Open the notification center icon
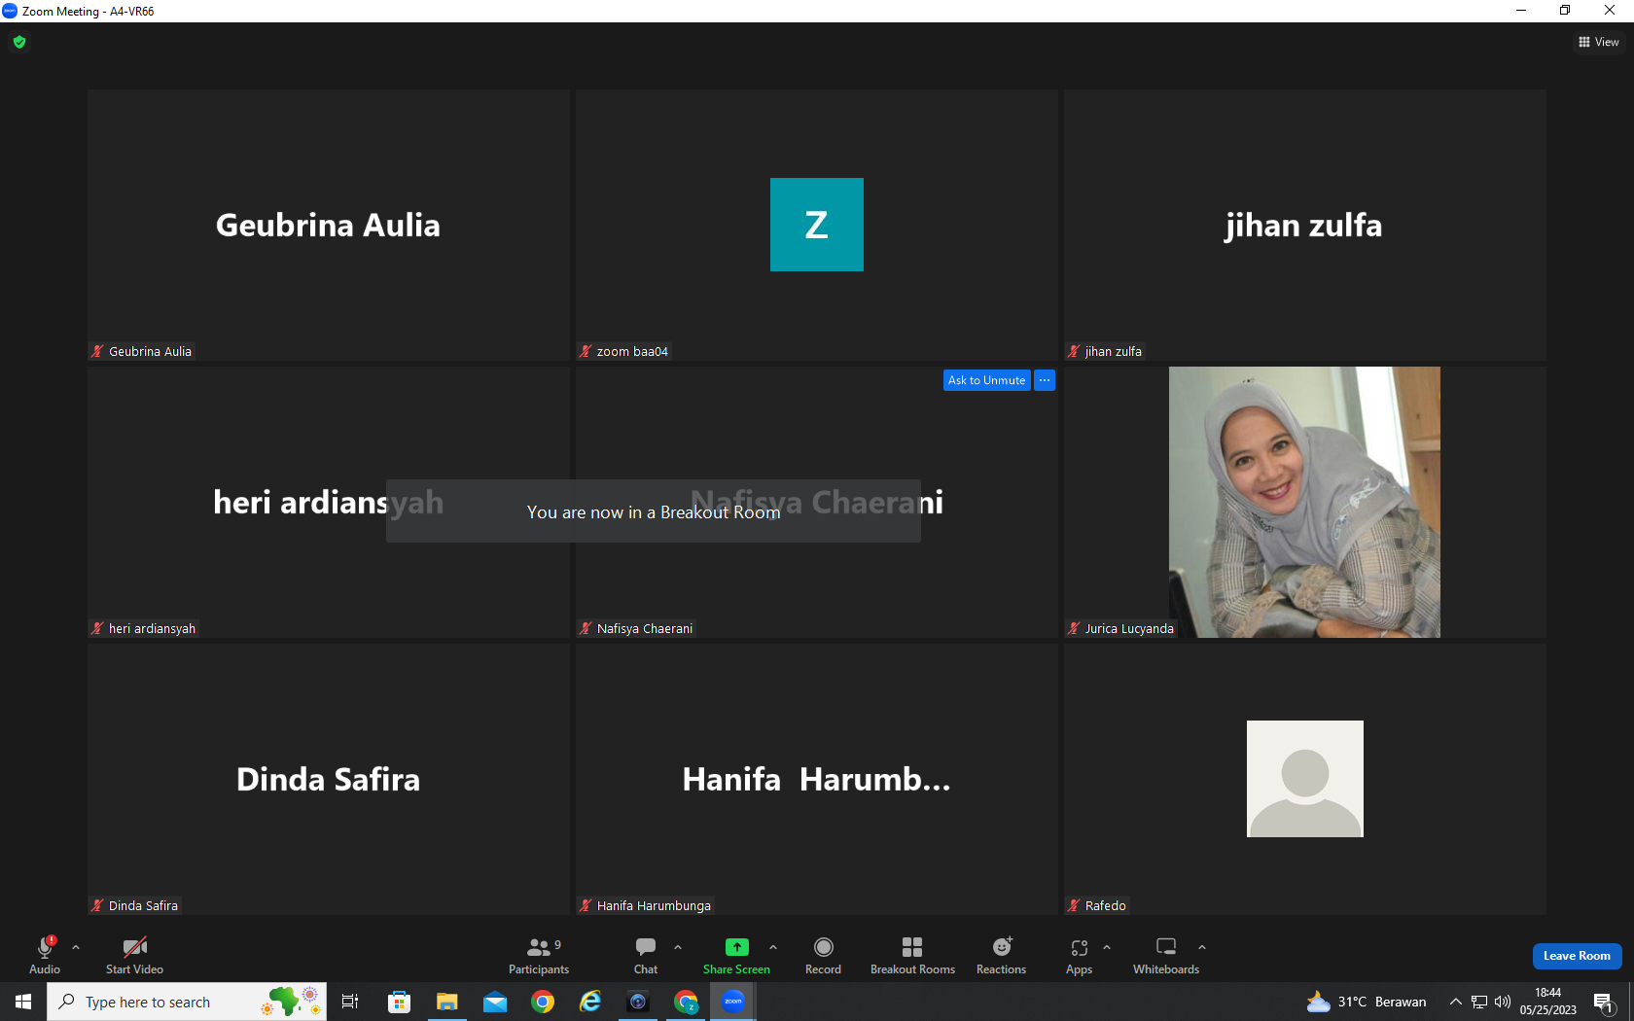This screenshot has width=1634, height=1021. [x=1604, y=1002]
